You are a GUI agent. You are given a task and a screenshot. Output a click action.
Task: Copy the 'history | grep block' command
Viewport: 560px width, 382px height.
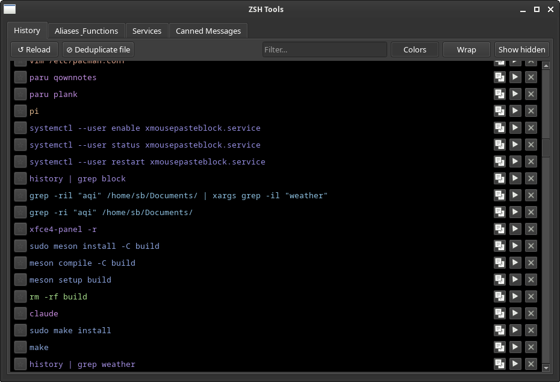click(x=499, y=178)
